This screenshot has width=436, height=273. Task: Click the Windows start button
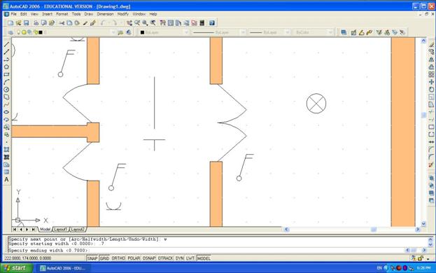click(16, 268)
